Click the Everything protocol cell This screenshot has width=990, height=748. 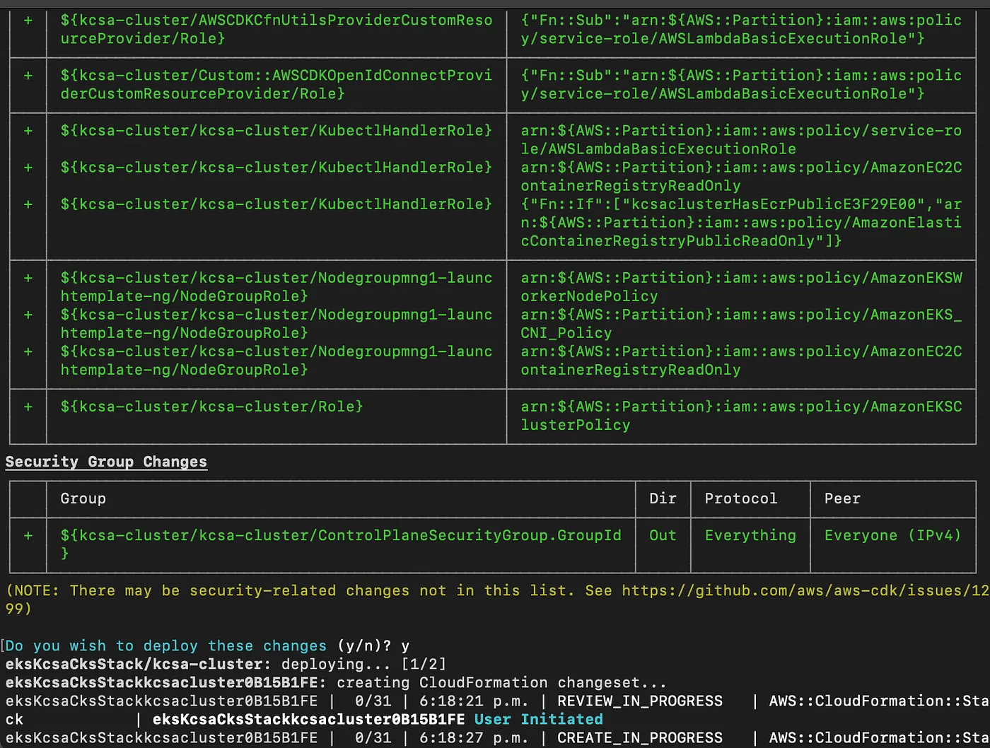tap(750, 535)
